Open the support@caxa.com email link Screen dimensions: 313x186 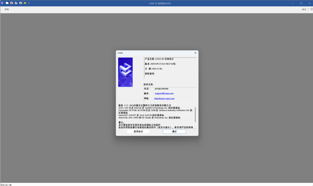point(164,93)
